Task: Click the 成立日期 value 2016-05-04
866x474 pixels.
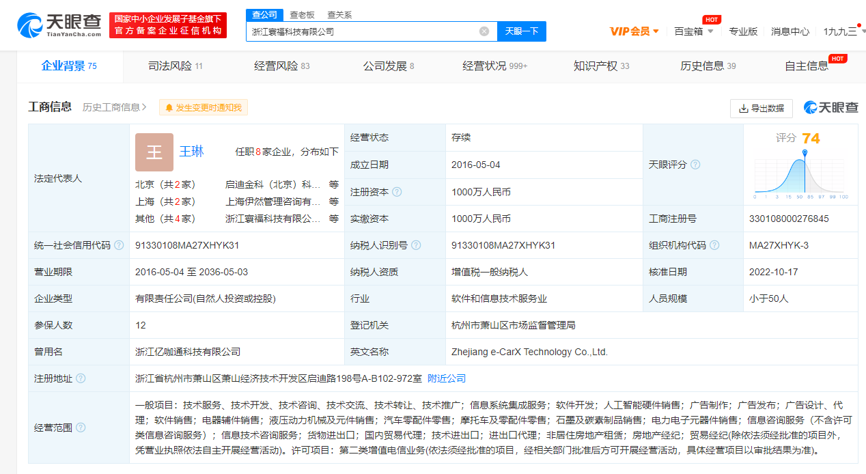Action: (476, 165)
